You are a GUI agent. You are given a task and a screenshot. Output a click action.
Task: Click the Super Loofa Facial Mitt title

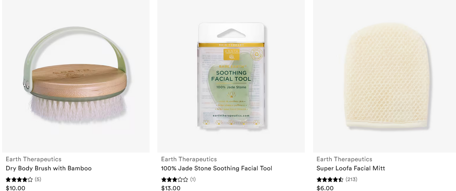click(351, 168)
